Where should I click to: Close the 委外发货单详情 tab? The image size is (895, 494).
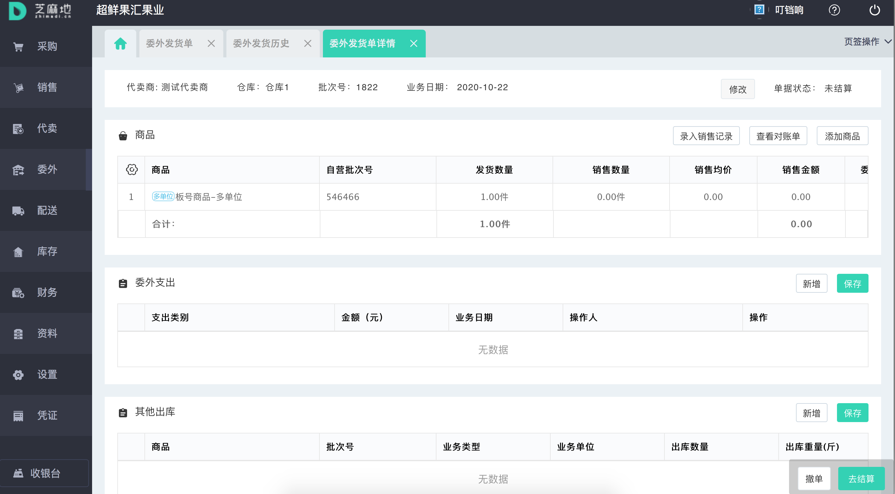tap(413, 44)
